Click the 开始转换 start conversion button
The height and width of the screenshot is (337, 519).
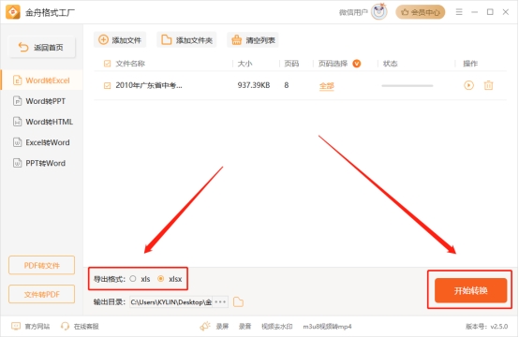tap(470, 290)
